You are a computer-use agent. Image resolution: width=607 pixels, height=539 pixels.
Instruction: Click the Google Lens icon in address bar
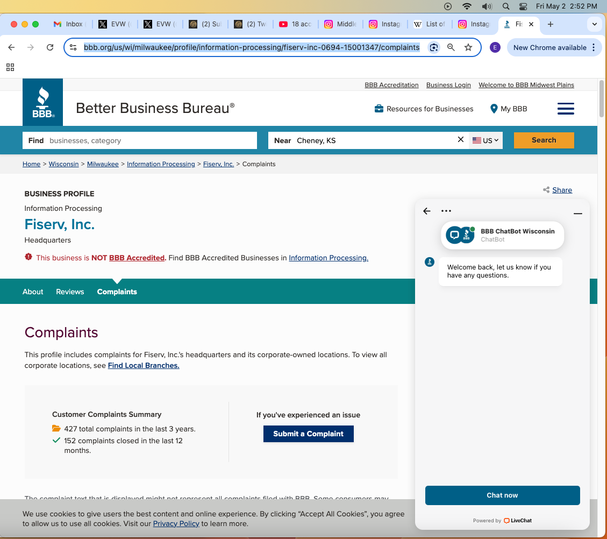point(434,47)
